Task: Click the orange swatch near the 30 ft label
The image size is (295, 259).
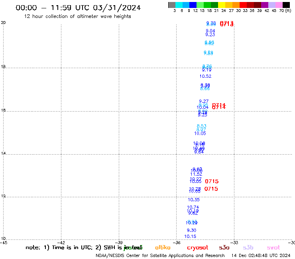Action: point(236,5)
